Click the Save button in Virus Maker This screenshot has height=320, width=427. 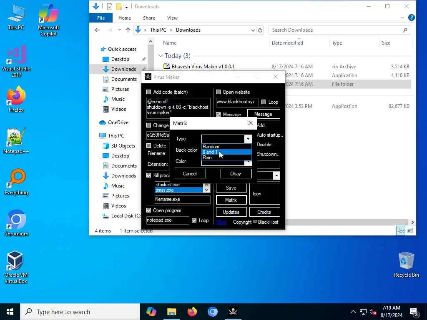(x=231, y=188)
